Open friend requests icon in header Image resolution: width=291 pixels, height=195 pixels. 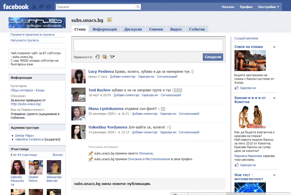[x=34, y=7]
